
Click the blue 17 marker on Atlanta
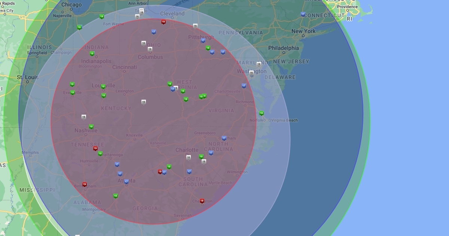126,182
